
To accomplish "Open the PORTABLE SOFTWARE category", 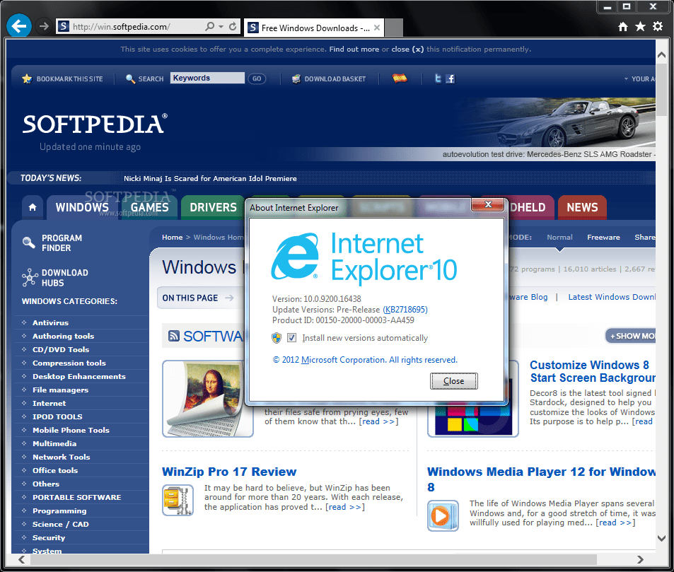I will [77, 497].
